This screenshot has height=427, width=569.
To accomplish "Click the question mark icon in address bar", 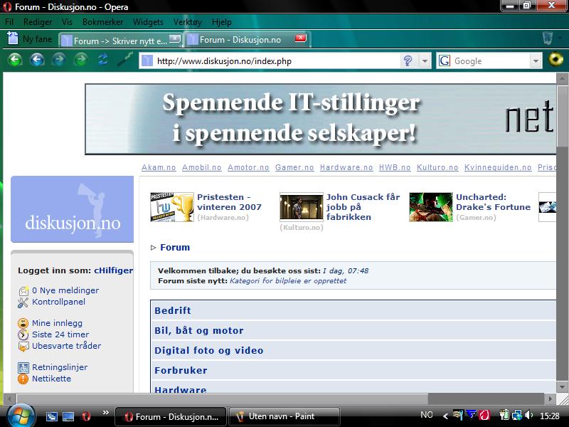I will [408, 60].
